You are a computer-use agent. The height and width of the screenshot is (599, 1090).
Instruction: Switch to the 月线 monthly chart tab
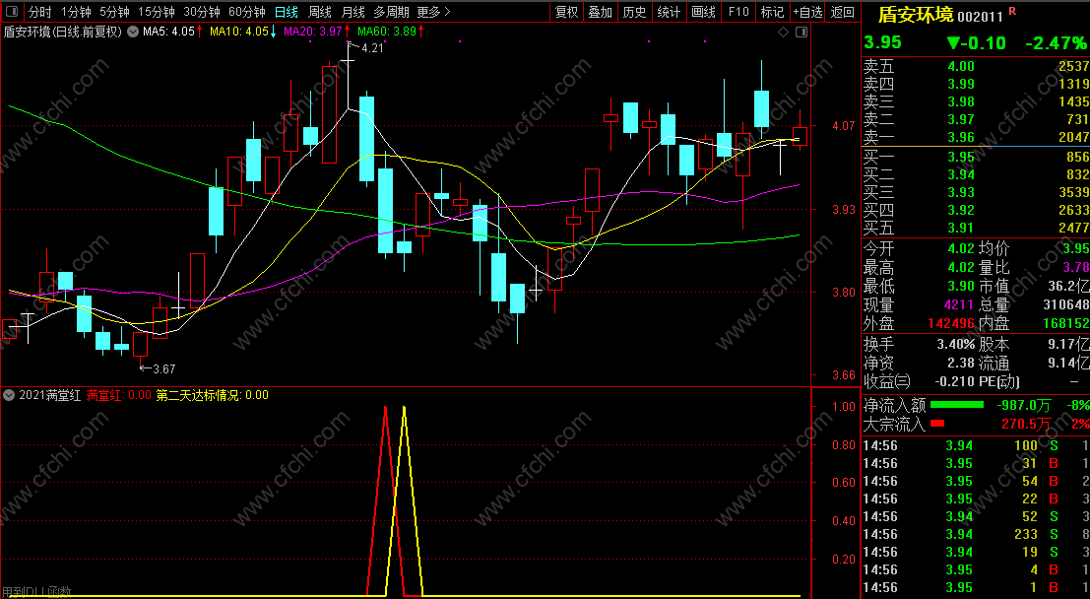(x=353, y=12)
